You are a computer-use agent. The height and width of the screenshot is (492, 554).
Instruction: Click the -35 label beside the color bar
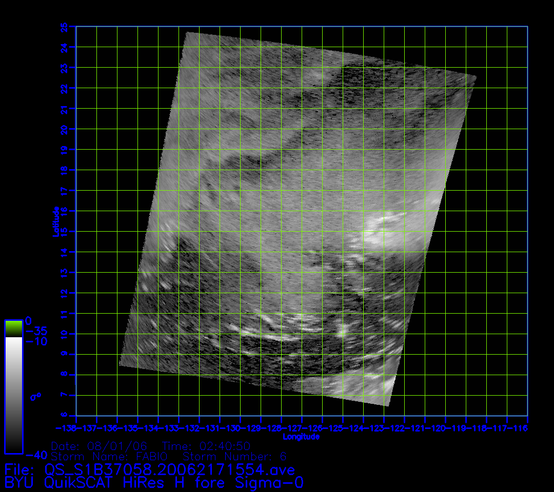click(36, 331)
